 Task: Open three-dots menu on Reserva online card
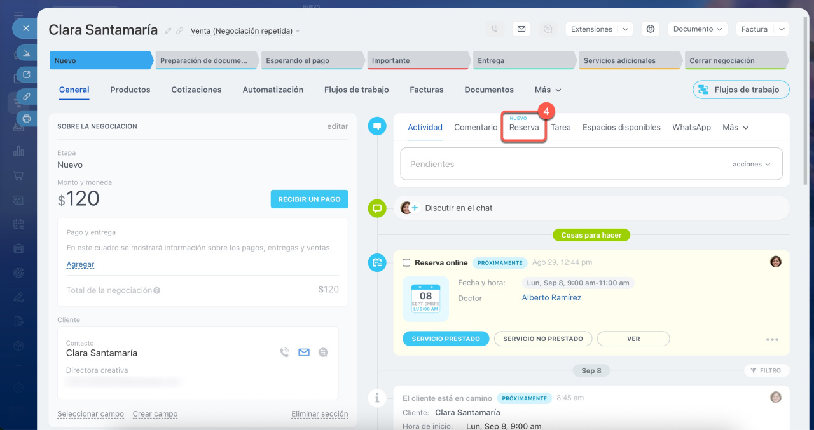coord(772,339)
